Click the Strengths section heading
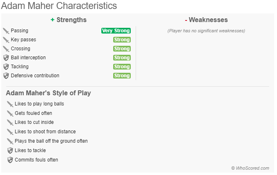The height and width of the screenshot is (175, 277). click(69, 20)
